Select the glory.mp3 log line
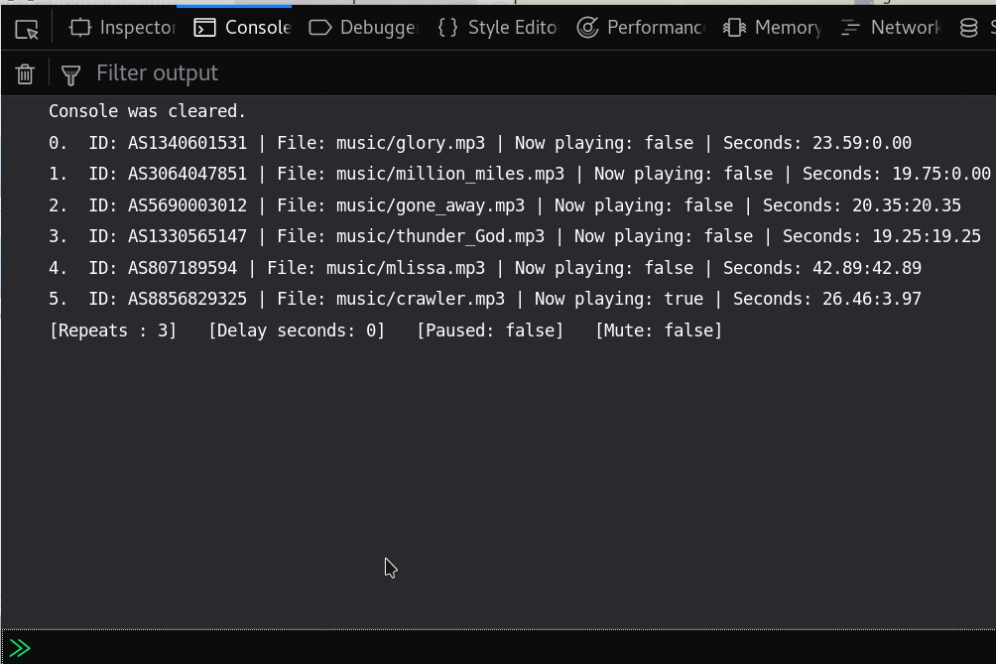 pos(480,143)
